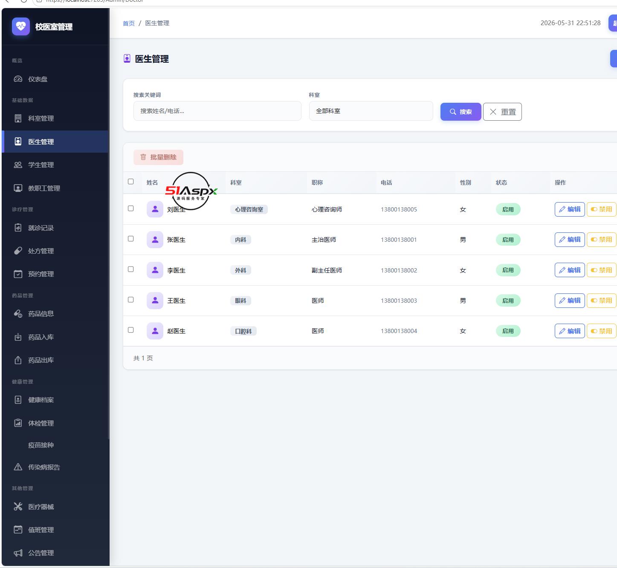The height and width of the screenshot is (568, 617).
Task: Click phone number 13800138001
Action: coord(399,240)
